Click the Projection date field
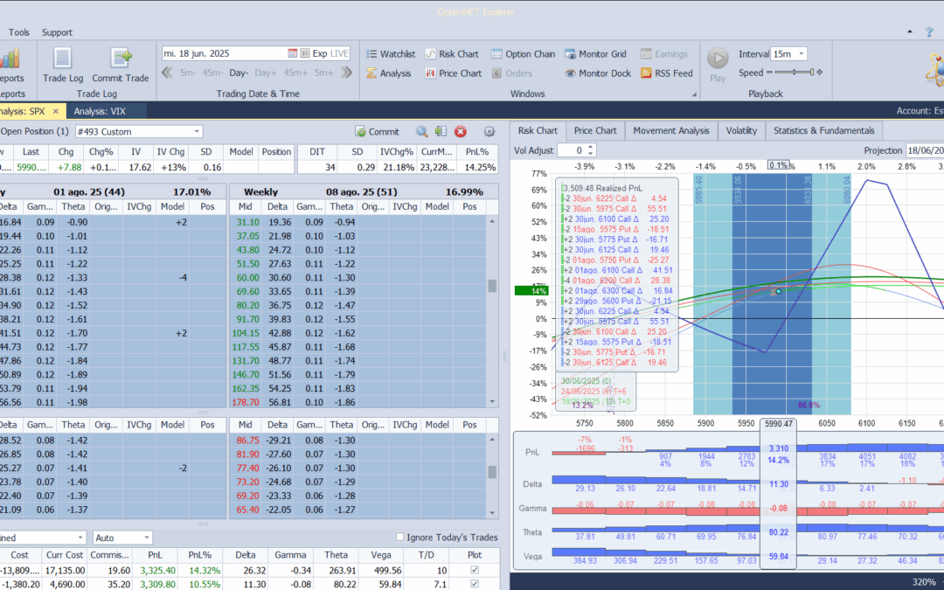944x590 pixels. point(924,150)
